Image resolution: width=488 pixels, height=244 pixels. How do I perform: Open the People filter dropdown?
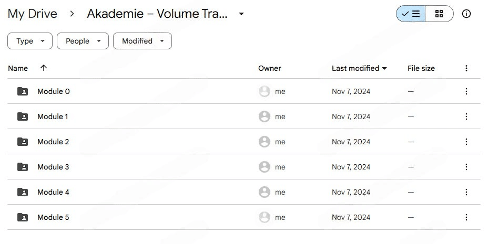[83, 41]
